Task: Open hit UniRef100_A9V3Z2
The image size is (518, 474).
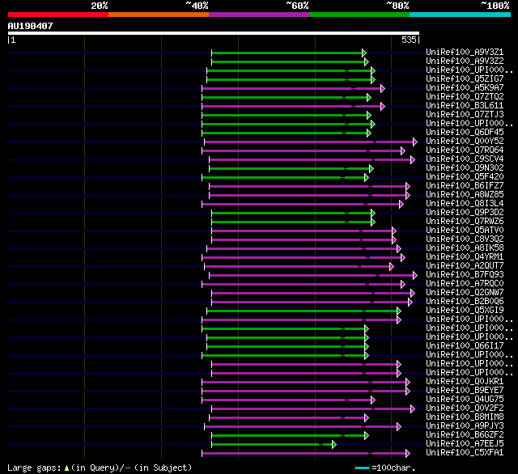Action: click(465, 61)
